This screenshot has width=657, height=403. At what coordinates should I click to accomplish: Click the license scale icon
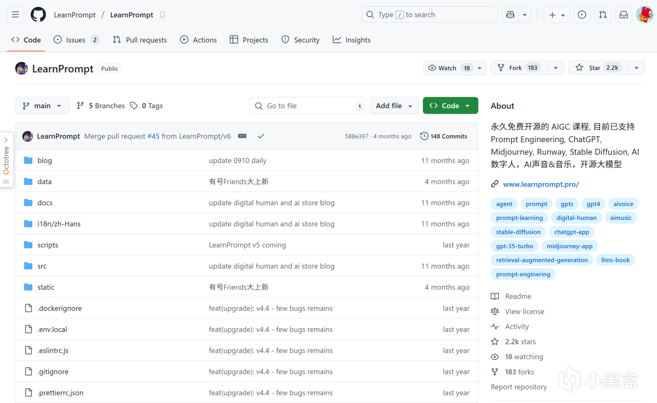(495, 311)
